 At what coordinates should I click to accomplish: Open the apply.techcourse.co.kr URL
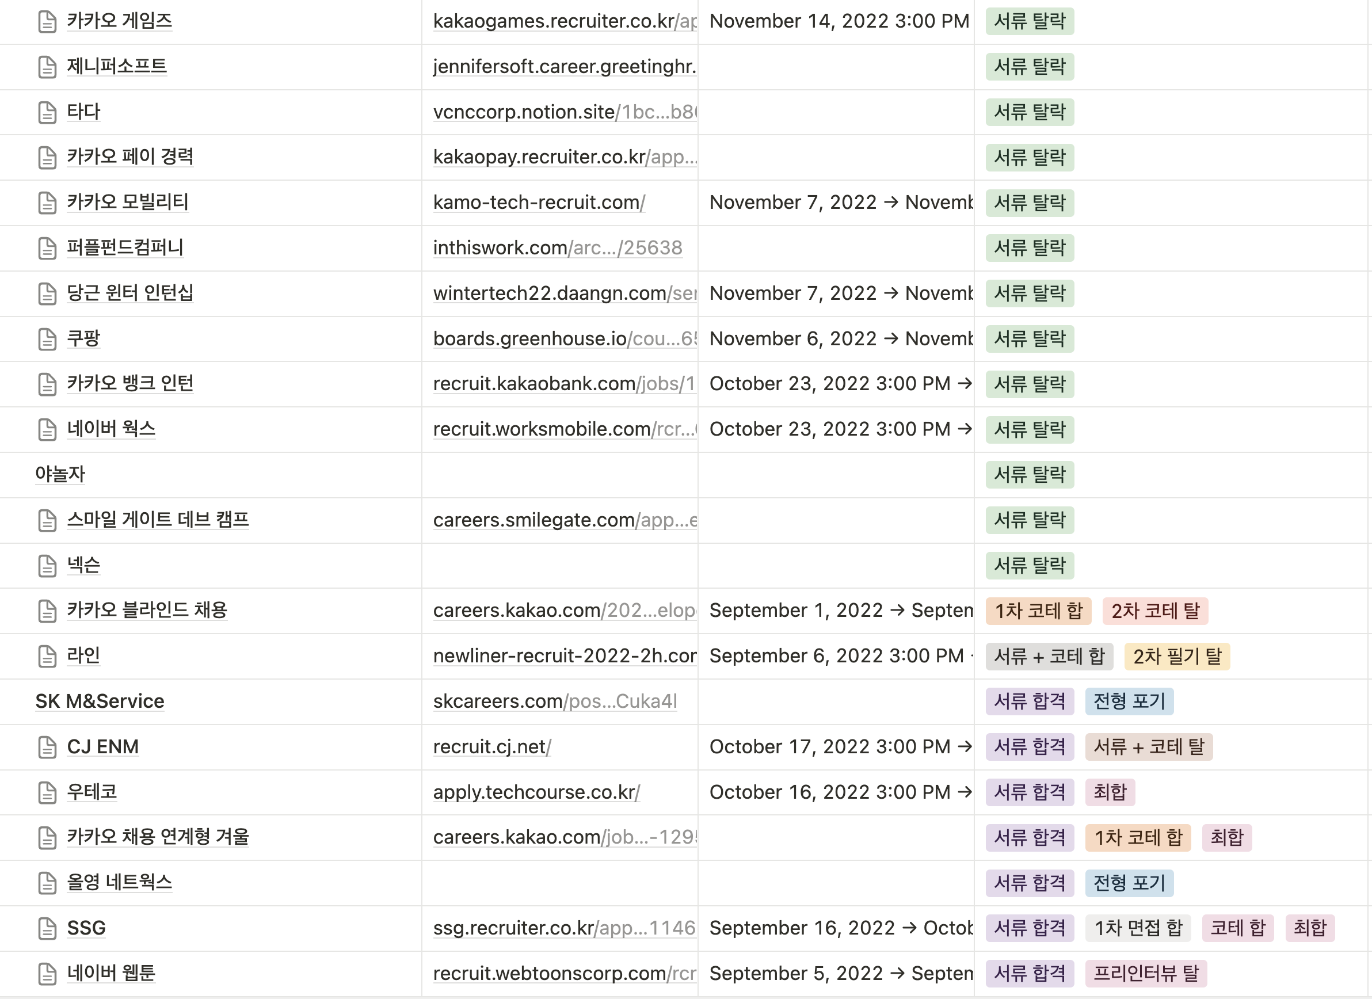(x=536, y=792)
